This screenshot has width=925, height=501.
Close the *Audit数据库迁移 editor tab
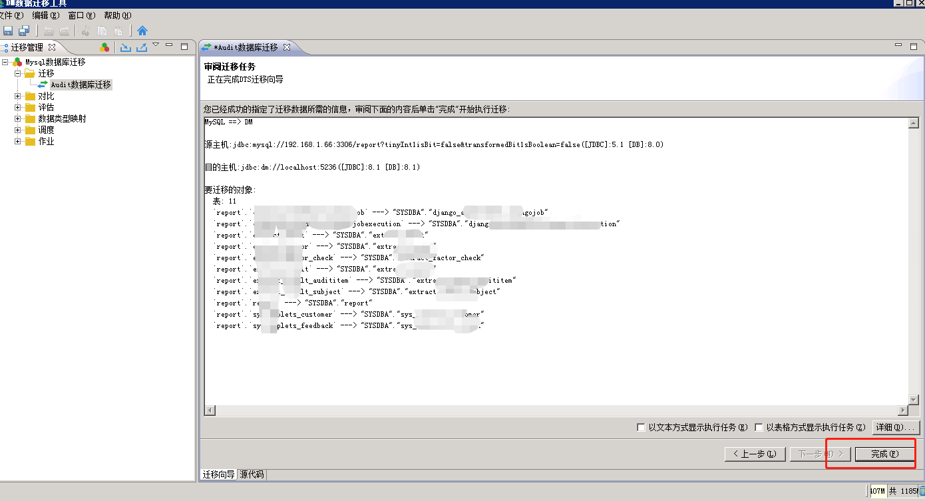click(287, 47)
